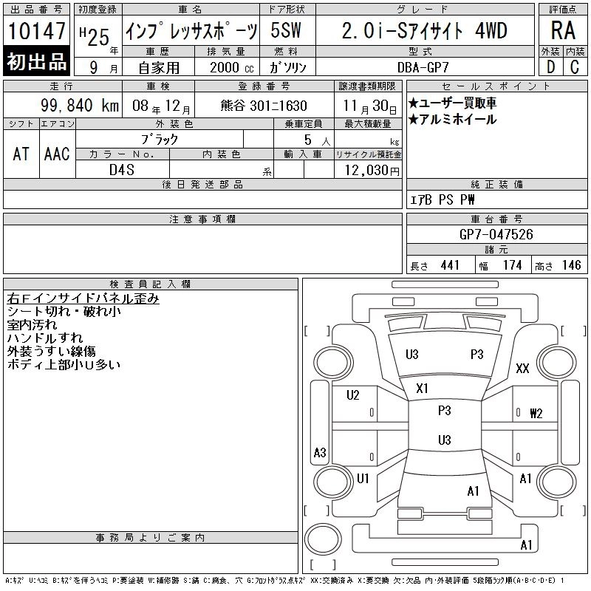Click U1 mark near left rear wheel
Viewport: 591px width, 591px height.
pos(363,479)
